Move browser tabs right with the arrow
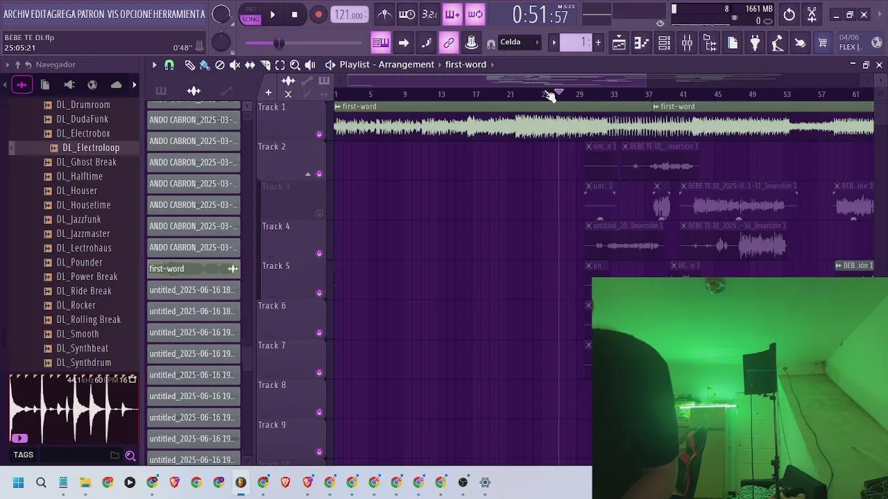Screen dimensions: 888x499 click(134, 85)
